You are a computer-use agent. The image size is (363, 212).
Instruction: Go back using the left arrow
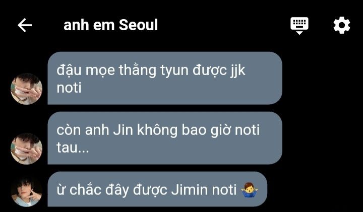pos(25,25)
